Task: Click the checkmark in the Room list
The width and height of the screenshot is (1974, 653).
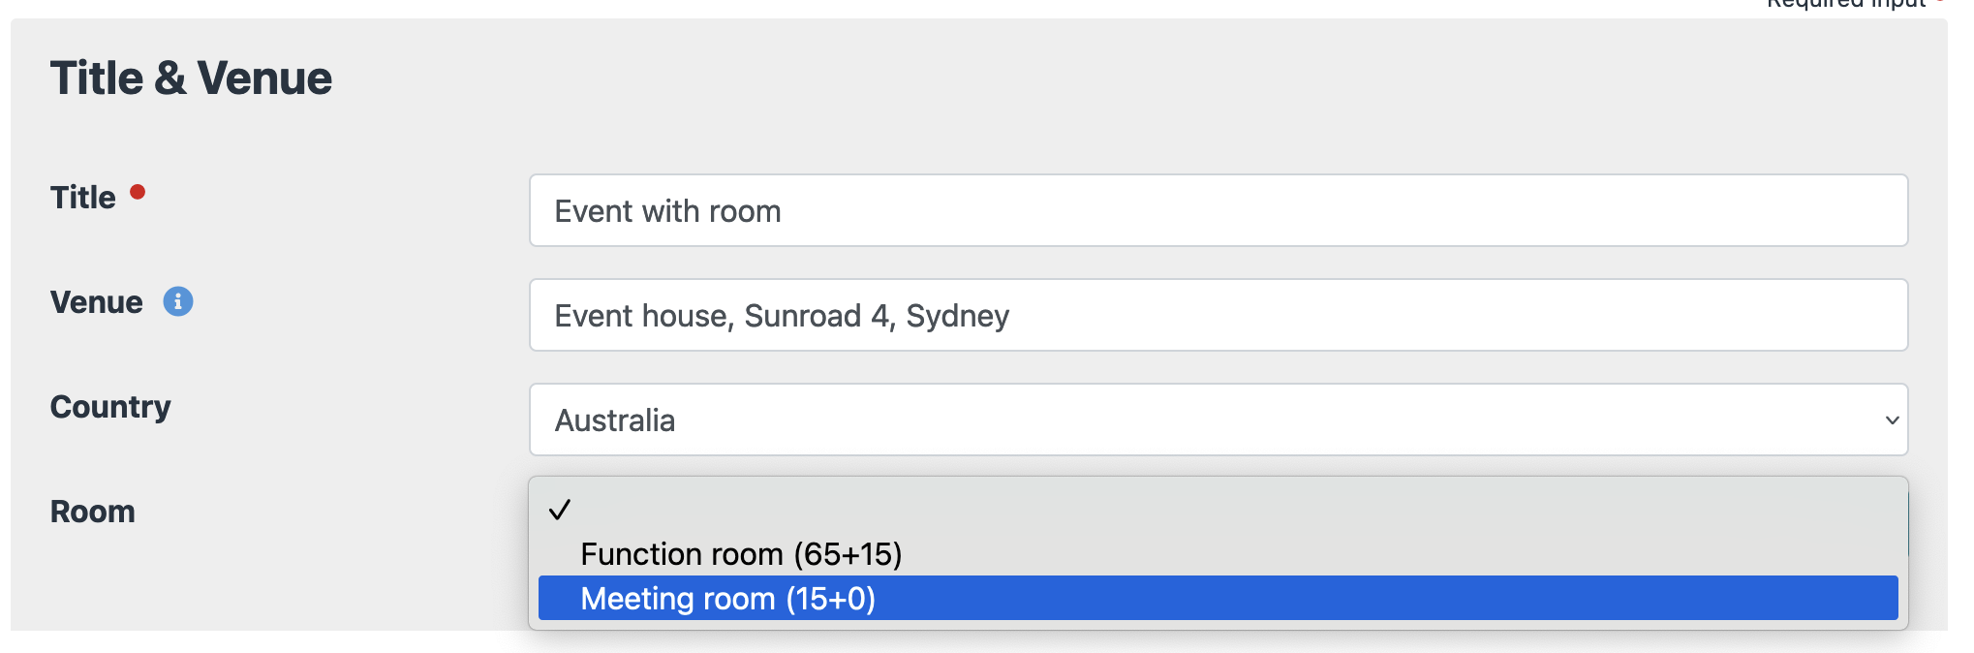Action: coord(560,510)
